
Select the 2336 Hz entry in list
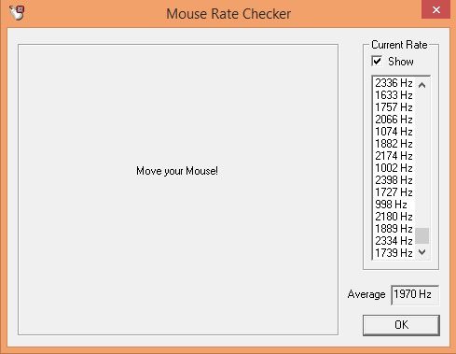(x=394, y=83)
